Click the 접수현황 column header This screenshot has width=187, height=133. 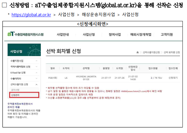153,68
